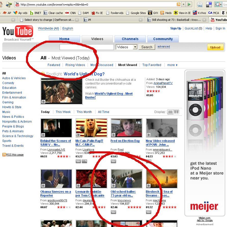
Task: Switch to the Select story to change tab
Action: [x=49, y=20]
